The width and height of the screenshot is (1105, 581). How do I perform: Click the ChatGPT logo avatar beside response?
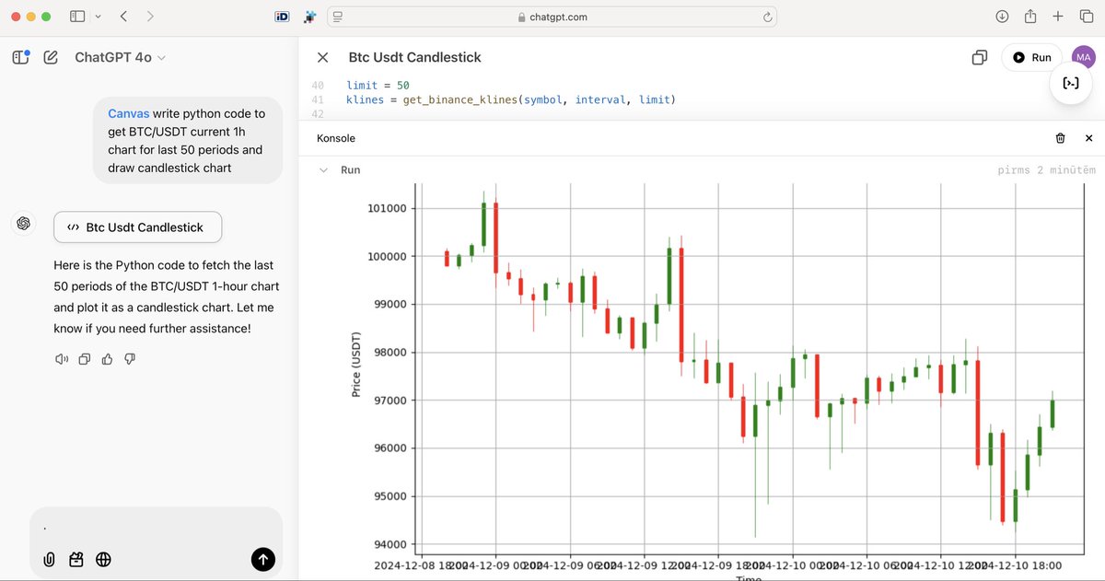coord(24,223)
